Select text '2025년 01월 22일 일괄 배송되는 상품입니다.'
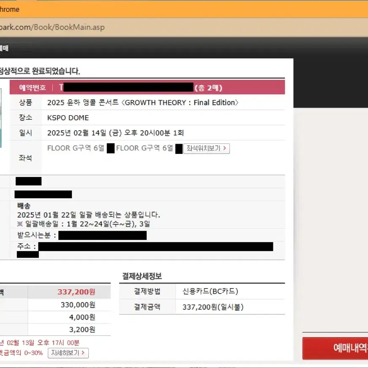 point(88,215)
